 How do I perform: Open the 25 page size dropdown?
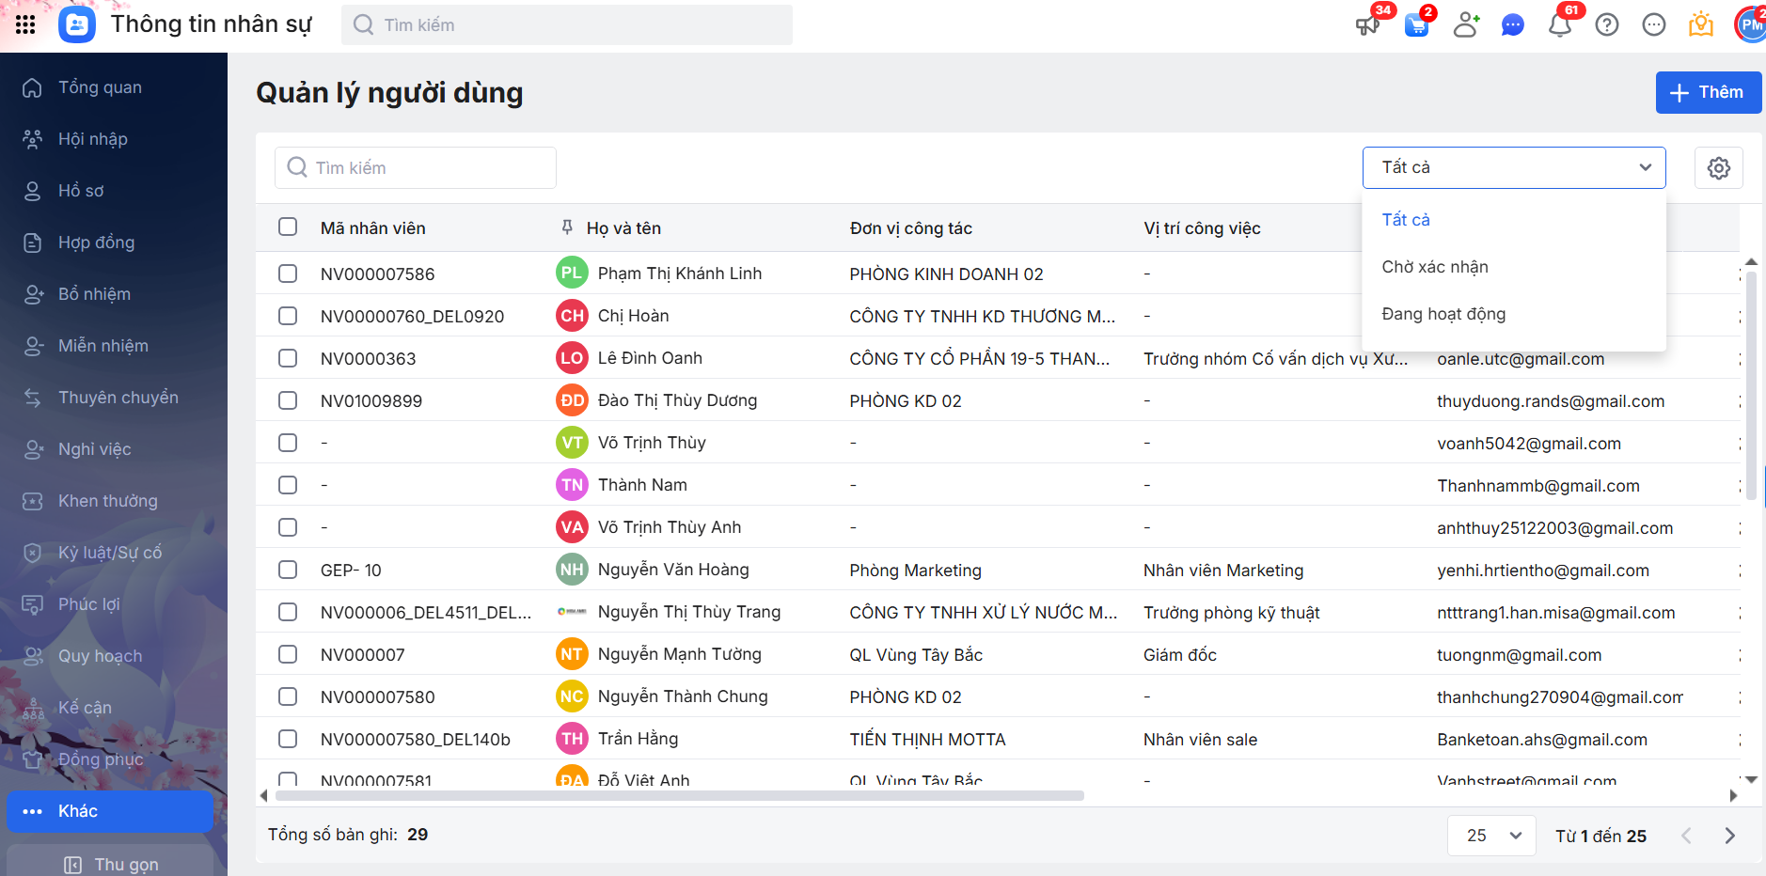click(x=1491, y=836)
